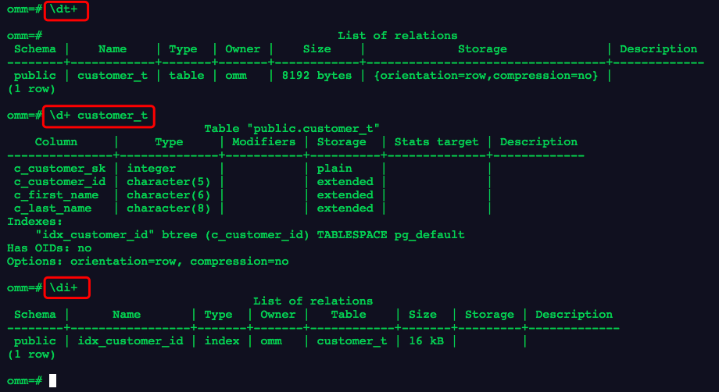
Task: Click the c_first_name column row
Action: click(56, 195)
